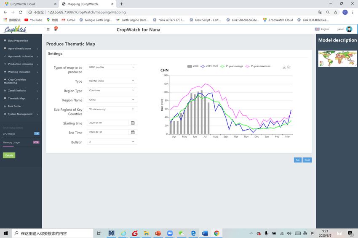
Task: Open WeChat from the taskbar
Action: [182, 233]
